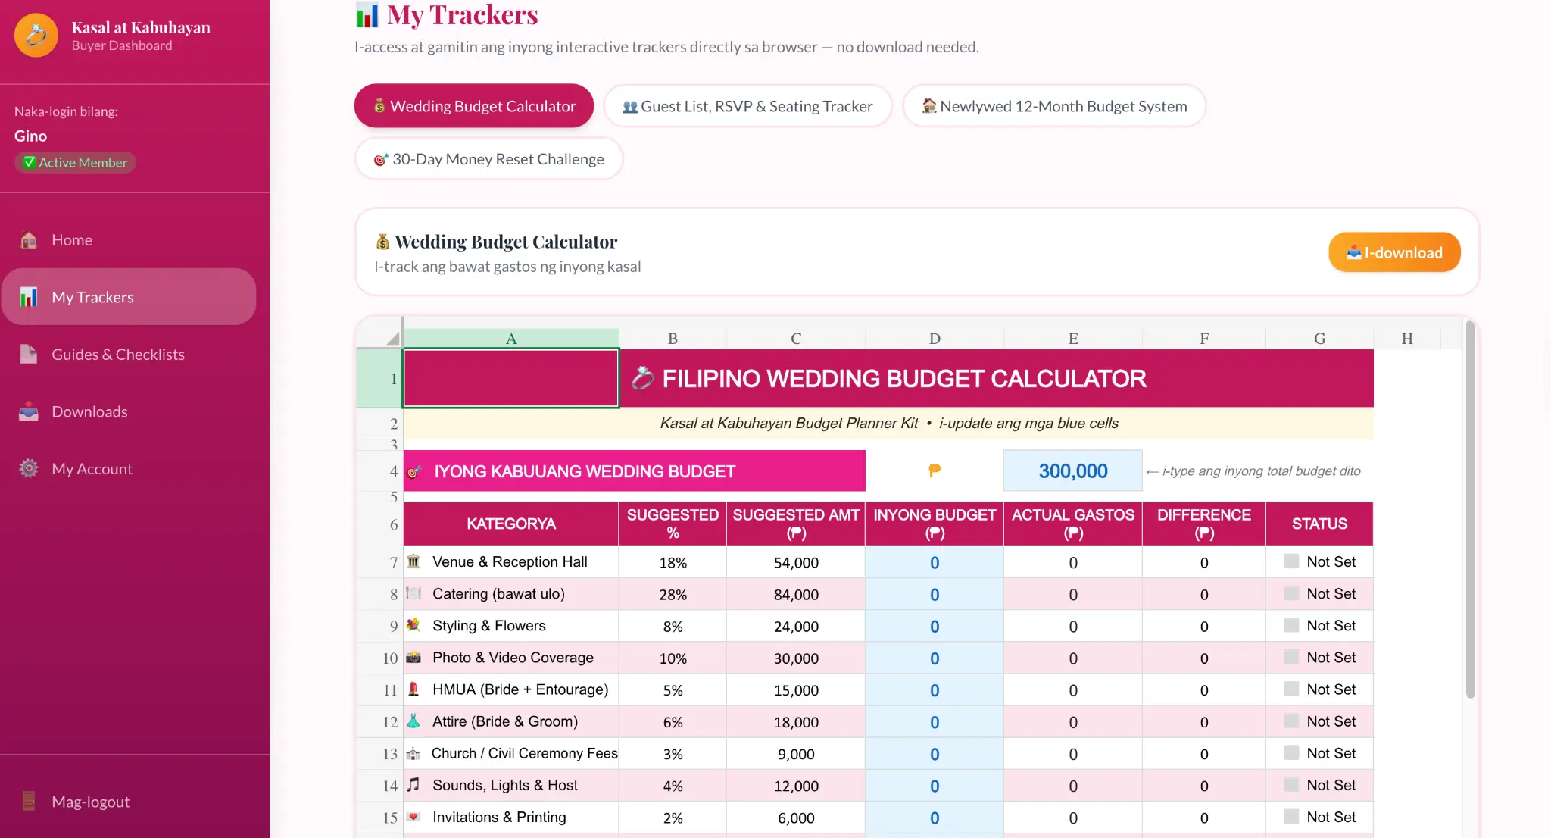Click the ACTUAL GASTOS header cell

(x=1073, y=524)
